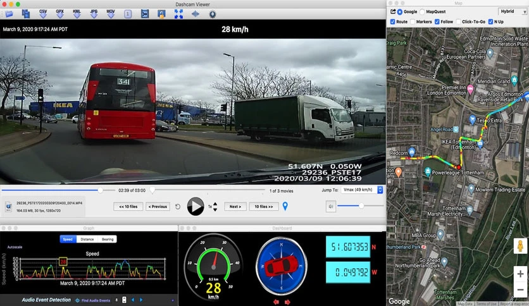Export the clip as MOV
Image resolution: width=529 pixels, height=306 pixels.
click(111, 14)
